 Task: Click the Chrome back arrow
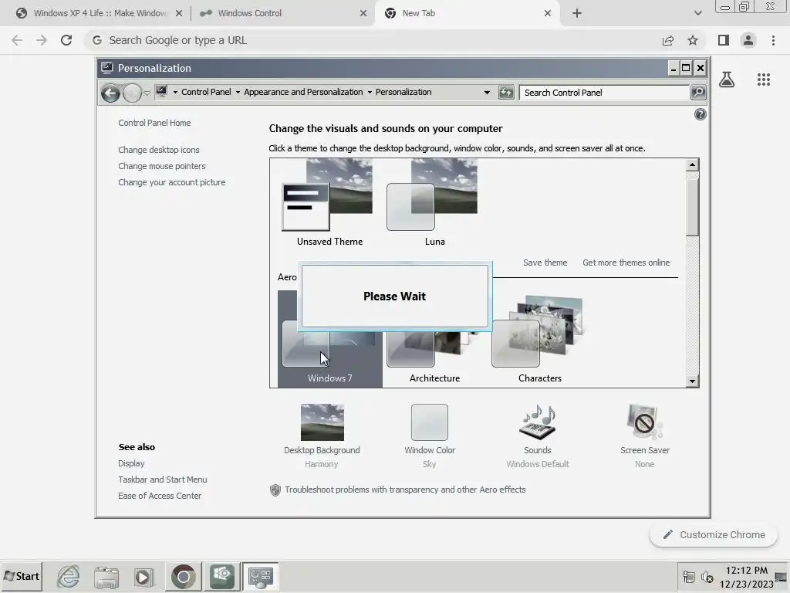[x=17, y=40]
